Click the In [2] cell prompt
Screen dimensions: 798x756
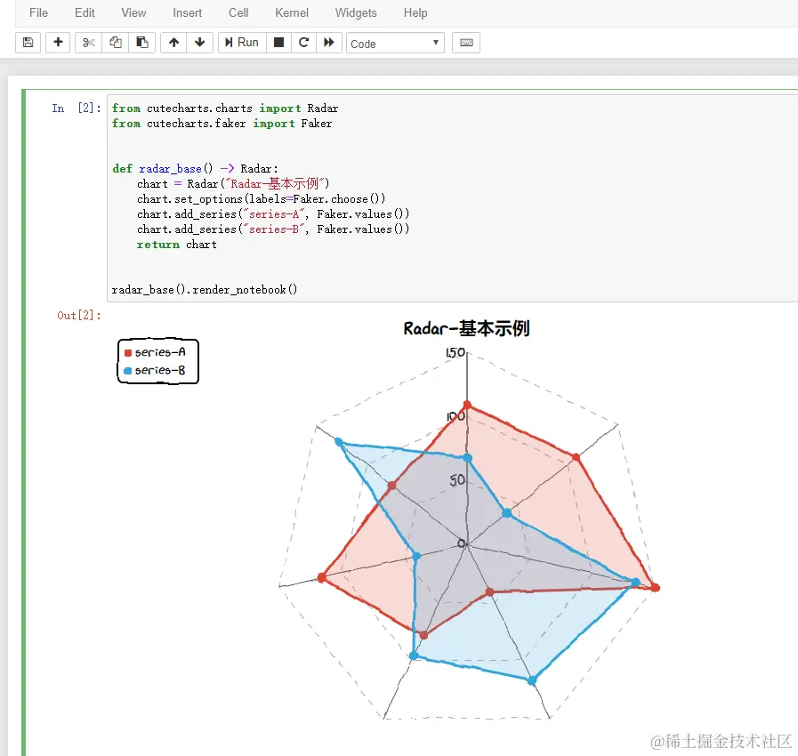77,109
